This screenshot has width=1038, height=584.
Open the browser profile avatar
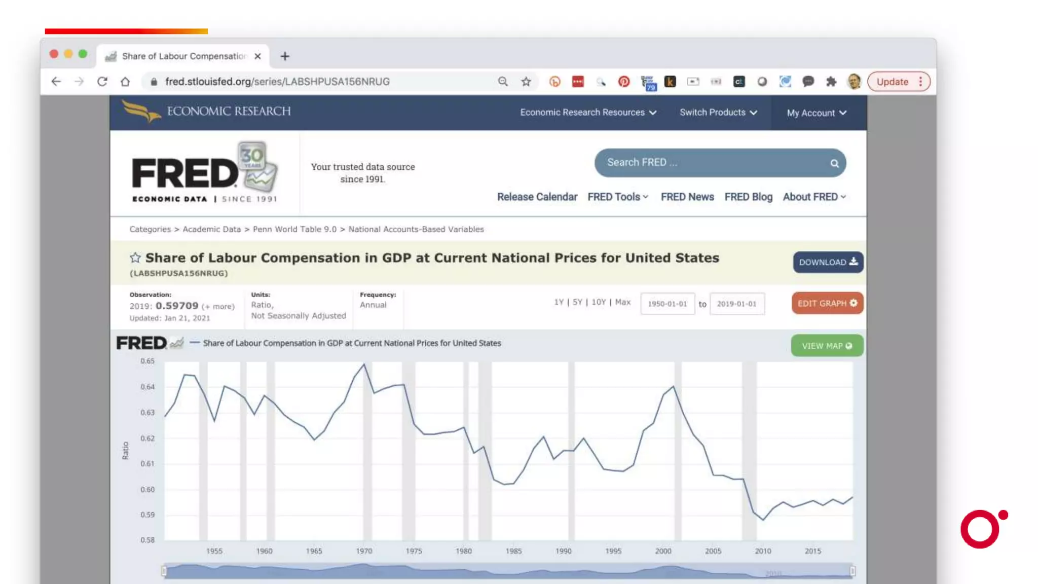click(x=854, y=82)
